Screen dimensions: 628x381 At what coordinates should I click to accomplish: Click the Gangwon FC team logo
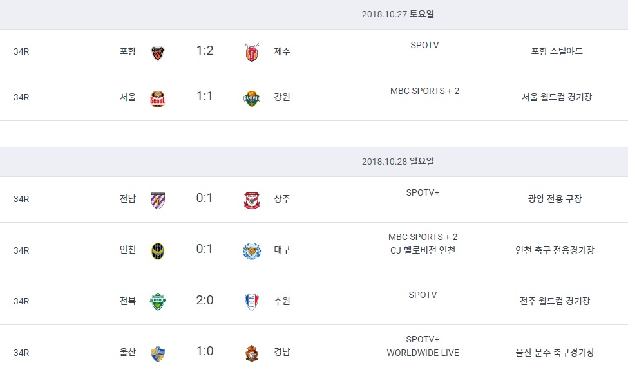pyautogui.click(x=251, y=98)
